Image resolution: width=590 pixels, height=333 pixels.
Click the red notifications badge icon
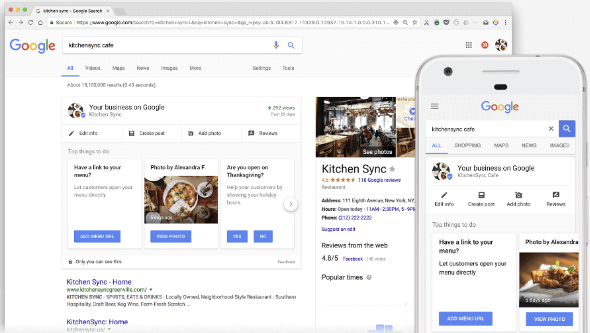[x=484, y=45]
